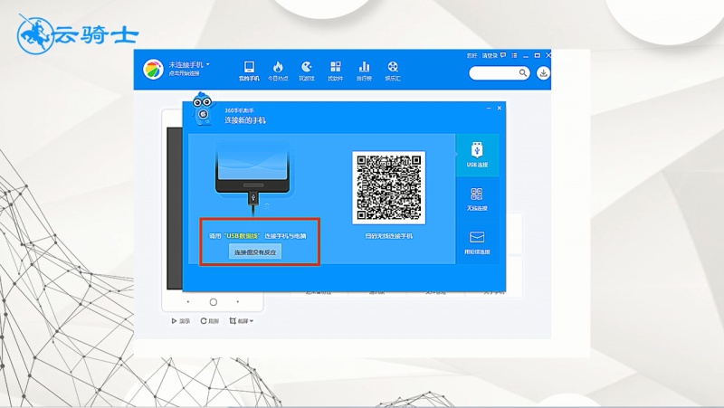
Task: Minimize the main 360 assistant window
Action: 526,55
